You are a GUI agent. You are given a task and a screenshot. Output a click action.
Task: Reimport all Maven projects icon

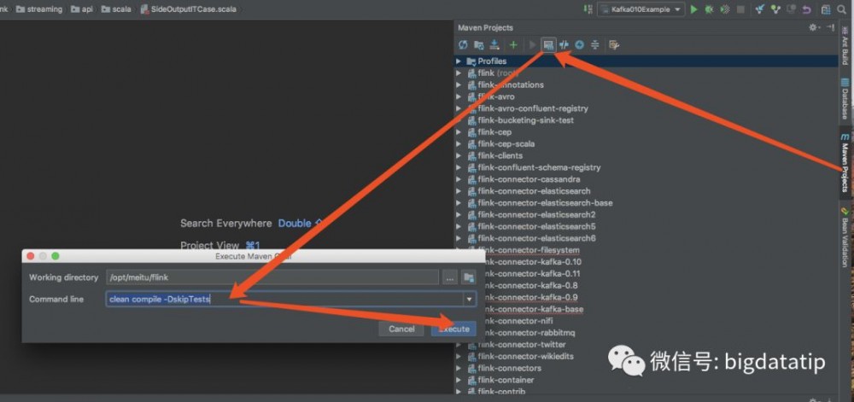pyautogui.click(x=463, y=45)
